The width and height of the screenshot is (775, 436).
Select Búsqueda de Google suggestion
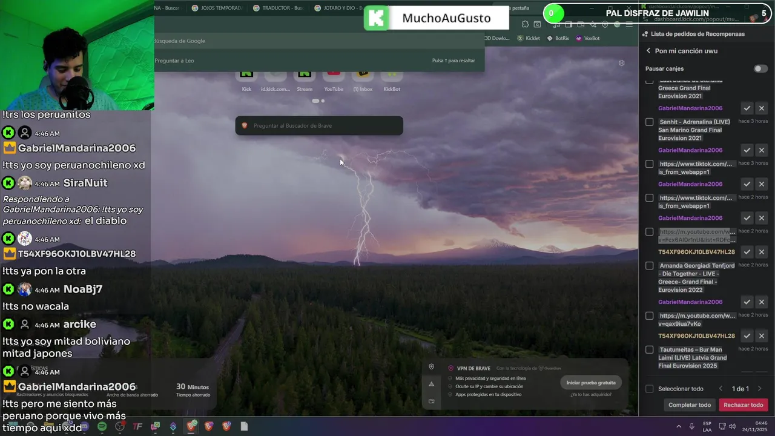pos(319,41)
